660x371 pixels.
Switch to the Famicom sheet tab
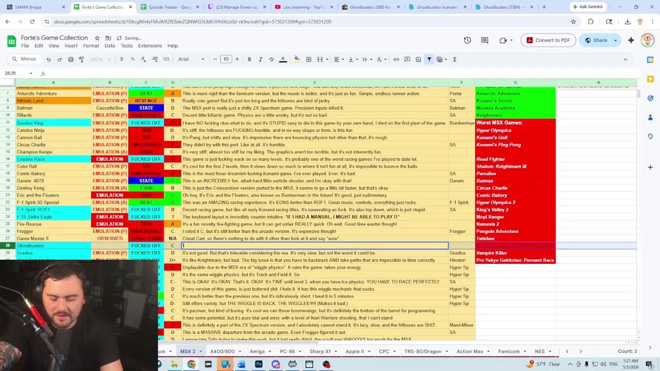tap(509, 351)
